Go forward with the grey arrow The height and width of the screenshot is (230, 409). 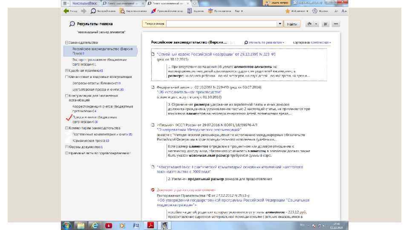(84, 11)
